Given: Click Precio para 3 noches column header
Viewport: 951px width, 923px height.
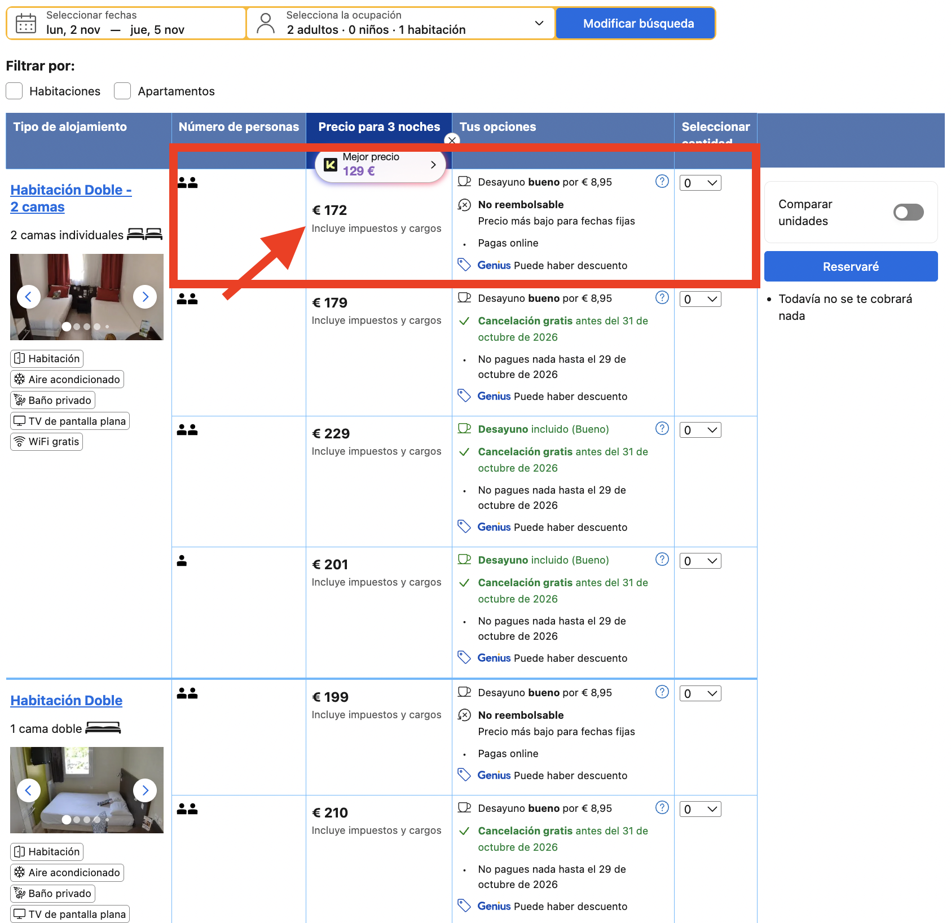Looking at the screenshot, I should [379, 127].
